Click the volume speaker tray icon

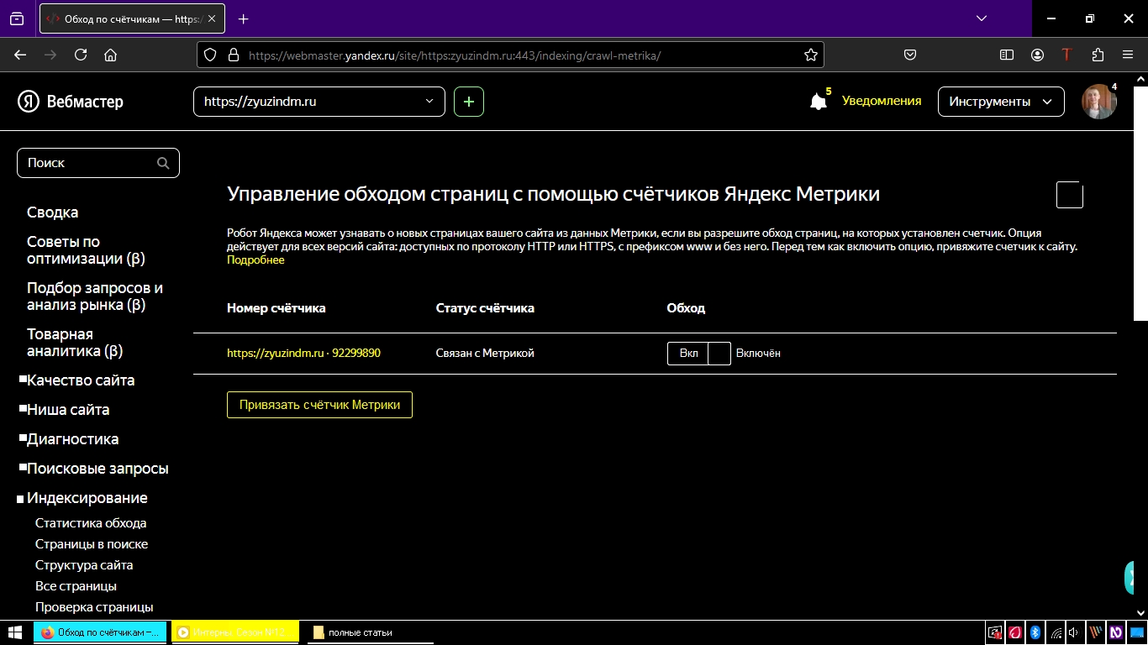1074,632
